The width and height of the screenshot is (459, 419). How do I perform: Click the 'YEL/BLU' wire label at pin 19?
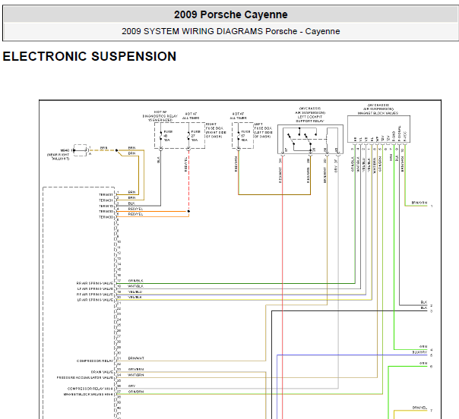point(135,291)
